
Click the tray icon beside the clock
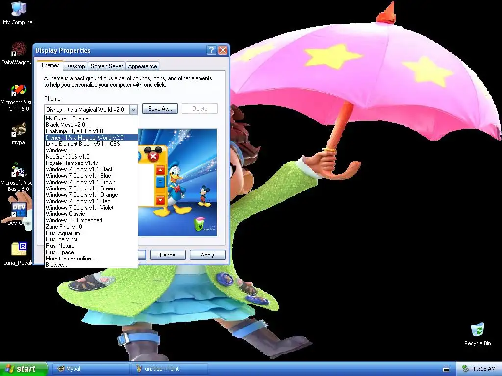[x=465, y=369]
